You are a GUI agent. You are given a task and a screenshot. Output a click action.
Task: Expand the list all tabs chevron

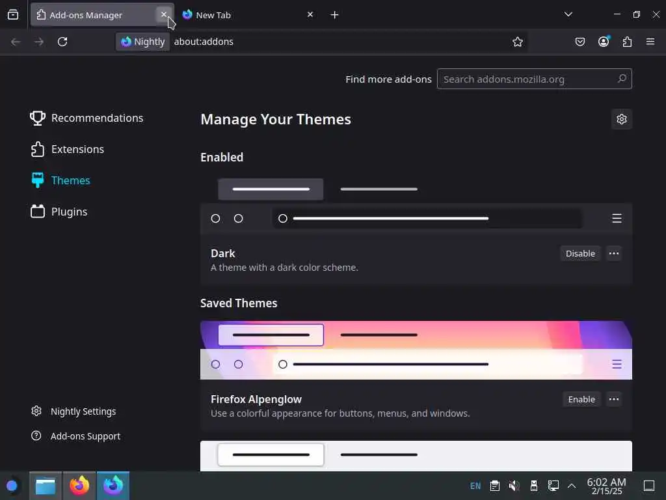(x=568, y=14)
